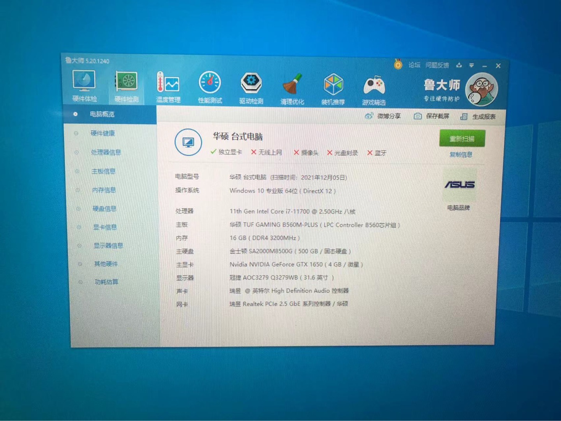Click the ASUS brand logo
The width and height of the screenshot is (561, 421).
460,184
